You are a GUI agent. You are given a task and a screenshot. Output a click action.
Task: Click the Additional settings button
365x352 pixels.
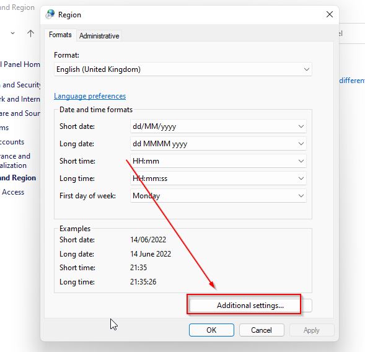coord(250,306)
